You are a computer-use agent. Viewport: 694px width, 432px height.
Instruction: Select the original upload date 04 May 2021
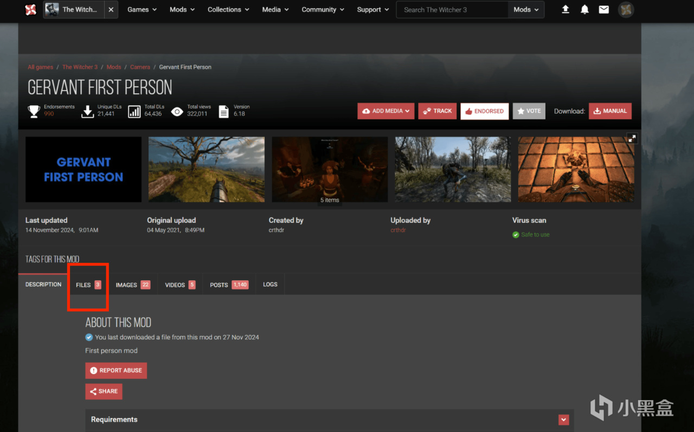(176, 230)
